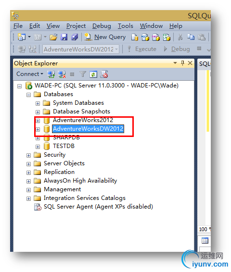Click the Execute query button
The height and width of the screenshot is (272, 231).
click(x=141, y=49)
